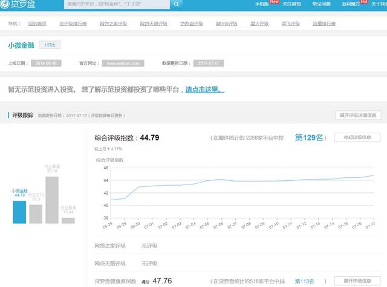This screenshot has width=387, height=287.
Task: Visit the official site www.weloan.com
Action: coord(123,63)
